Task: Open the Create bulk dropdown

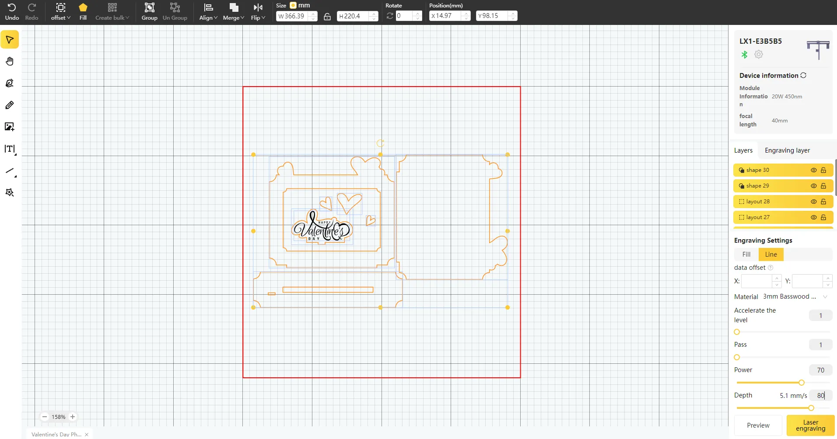Action: 112,11
